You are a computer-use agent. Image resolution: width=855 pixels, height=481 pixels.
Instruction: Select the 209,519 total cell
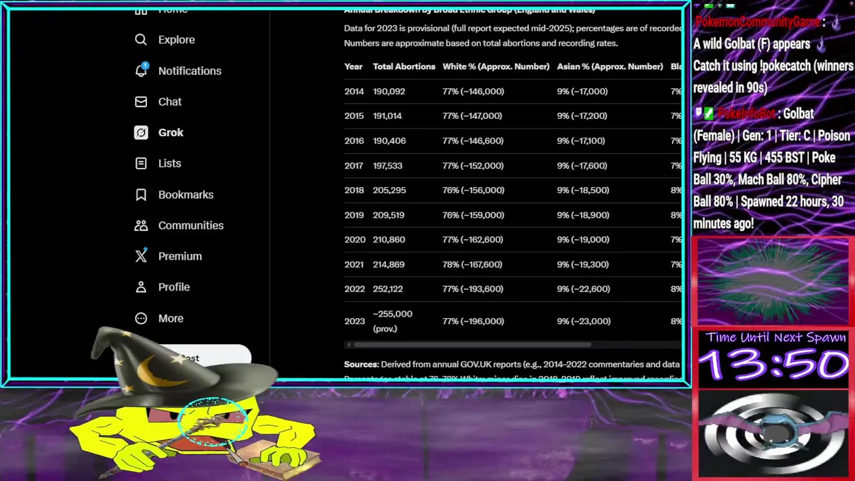388,215
